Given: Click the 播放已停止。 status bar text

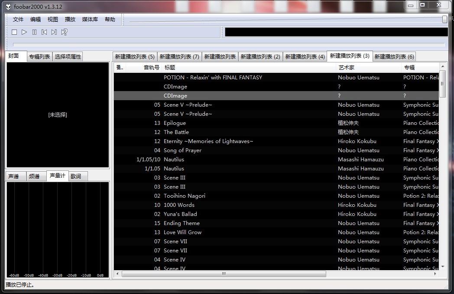Looking at the screenshot, I should 20,285.
